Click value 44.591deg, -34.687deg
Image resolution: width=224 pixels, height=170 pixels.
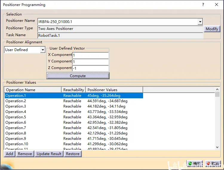pyautogui.click(x=108, y=101)
